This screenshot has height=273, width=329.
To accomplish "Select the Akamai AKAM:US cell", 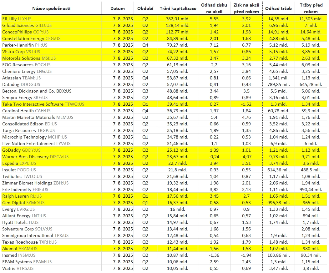I will click(x=51, y=248).
